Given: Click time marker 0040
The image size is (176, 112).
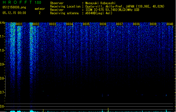Looking at the screenshot, I should pos(170,24).
